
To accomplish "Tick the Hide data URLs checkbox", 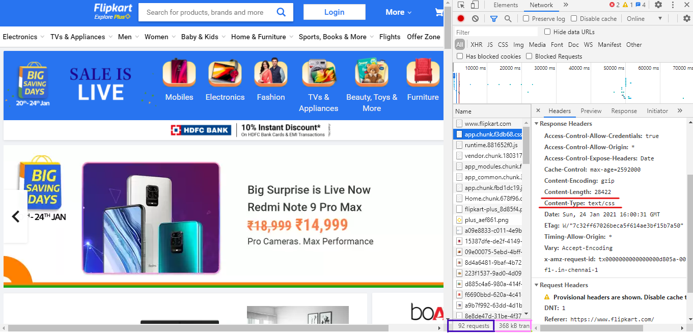I will [x=546, y=32].
